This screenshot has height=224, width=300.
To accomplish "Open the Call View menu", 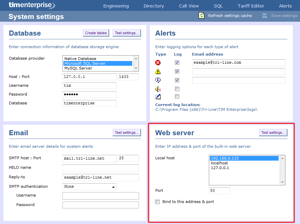I will coord(189,6).
